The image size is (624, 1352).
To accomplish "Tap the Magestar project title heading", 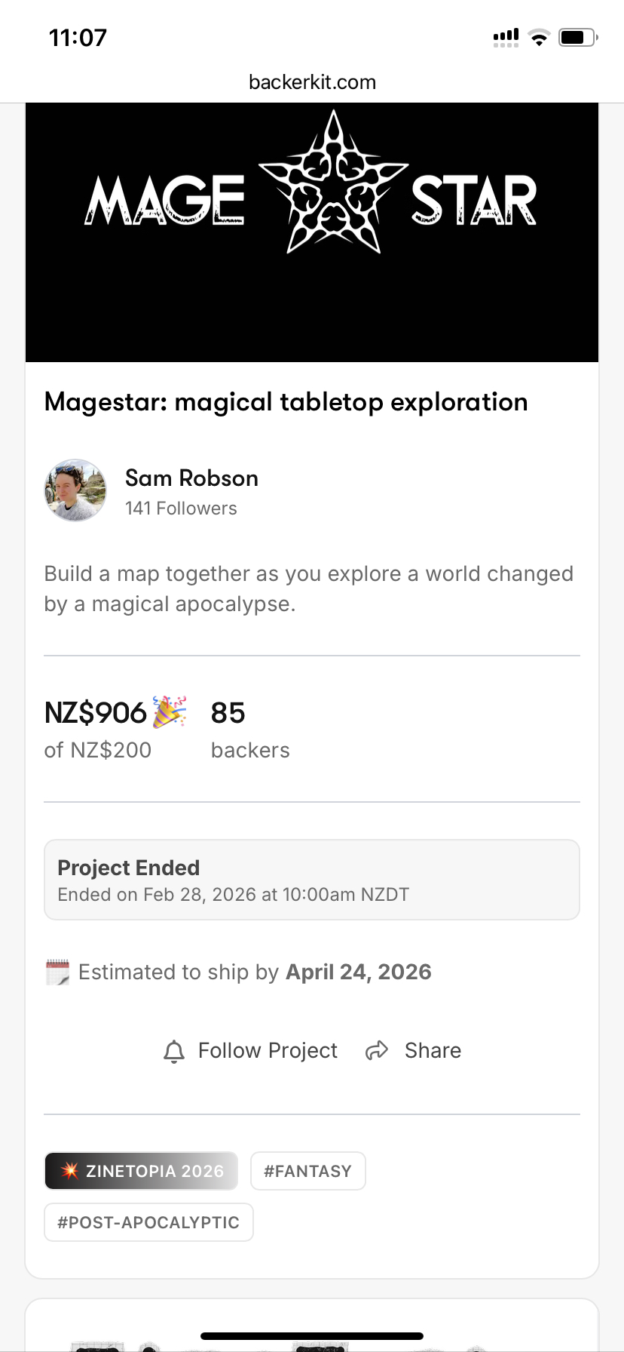I will click(x=286, y=402).
